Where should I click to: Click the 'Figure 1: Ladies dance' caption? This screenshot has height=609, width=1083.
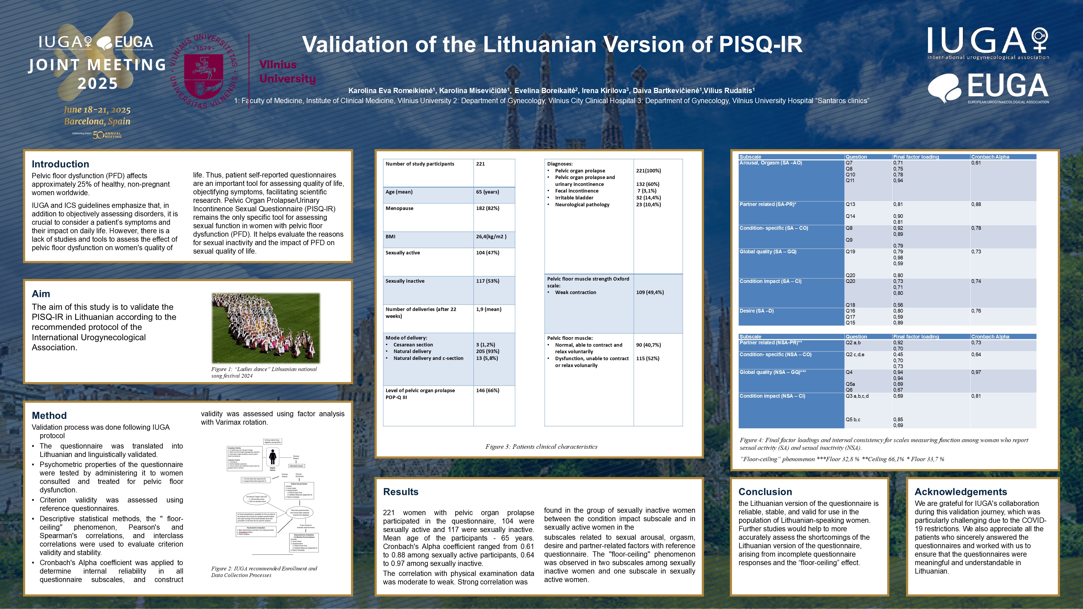coord(264,372)
